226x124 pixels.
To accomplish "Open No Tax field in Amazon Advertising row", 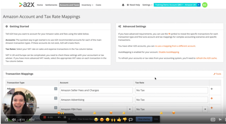I will [x=172, y=100].
